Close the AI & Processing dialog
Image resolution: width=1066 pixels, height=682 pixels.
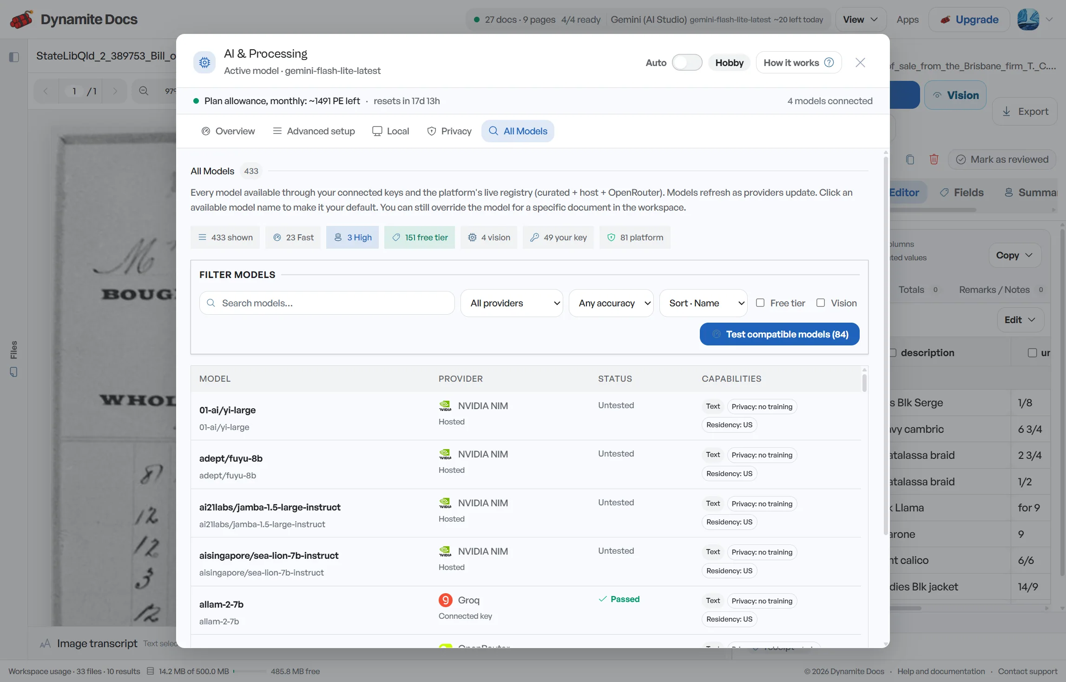coord(860,62)
